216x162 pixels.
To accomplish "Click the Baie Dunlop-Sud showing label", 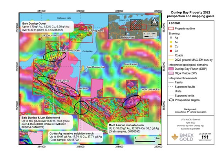I will pyautogui.click(x=96, y=67).
